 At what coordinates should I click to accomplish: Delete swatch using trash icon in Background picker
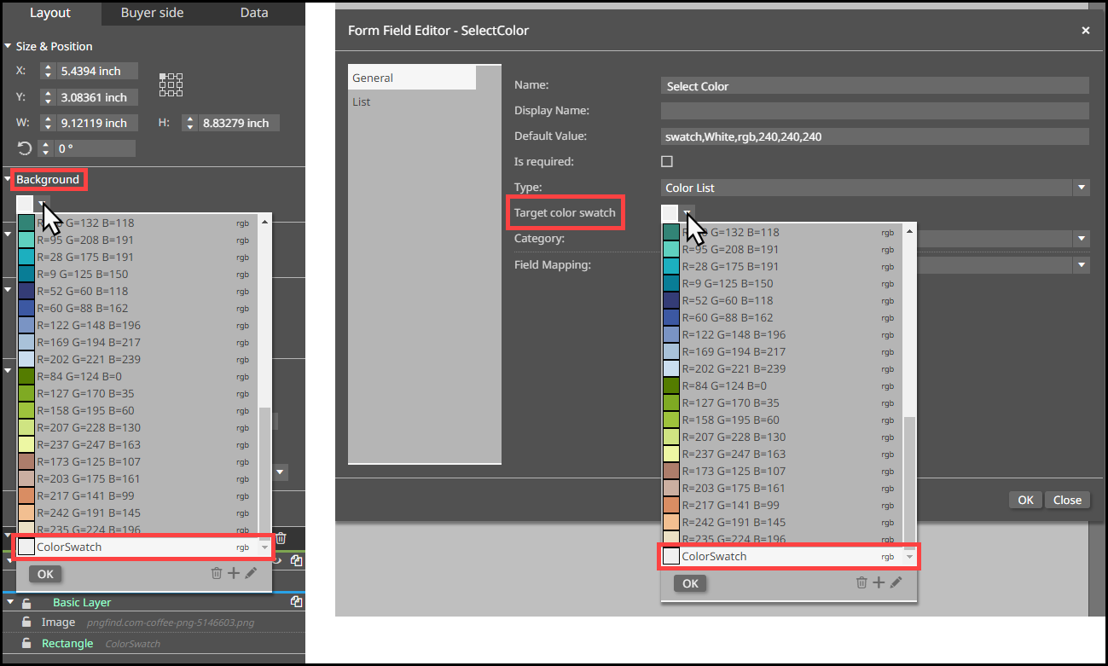coord(216,574)
